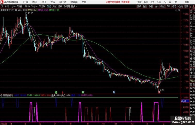Screen dimensions: 195x125
Task: Click the 通达信 app logo icon
Action: click(x=2, y=2)
